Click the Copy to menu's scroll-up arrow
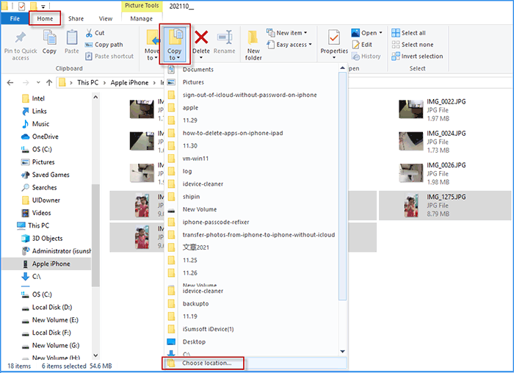 pyautogui.click(x=343, y=68)
